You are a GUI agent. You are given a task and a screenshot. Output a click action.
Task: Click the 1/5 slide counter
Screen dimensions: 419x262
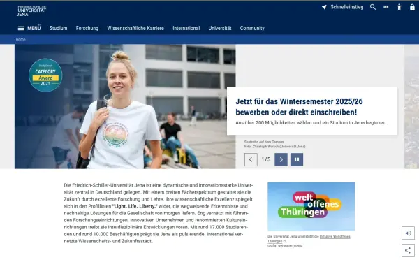[x=266, y=159]
